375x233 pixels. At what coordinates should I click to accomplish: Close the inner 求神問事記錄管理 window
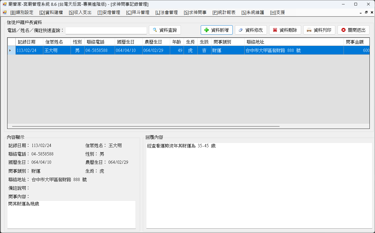coord(372,13)
